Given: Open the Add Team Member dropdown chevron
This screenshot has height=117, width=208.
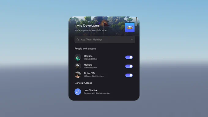Looking at the screenshot, I should [132, 40].
